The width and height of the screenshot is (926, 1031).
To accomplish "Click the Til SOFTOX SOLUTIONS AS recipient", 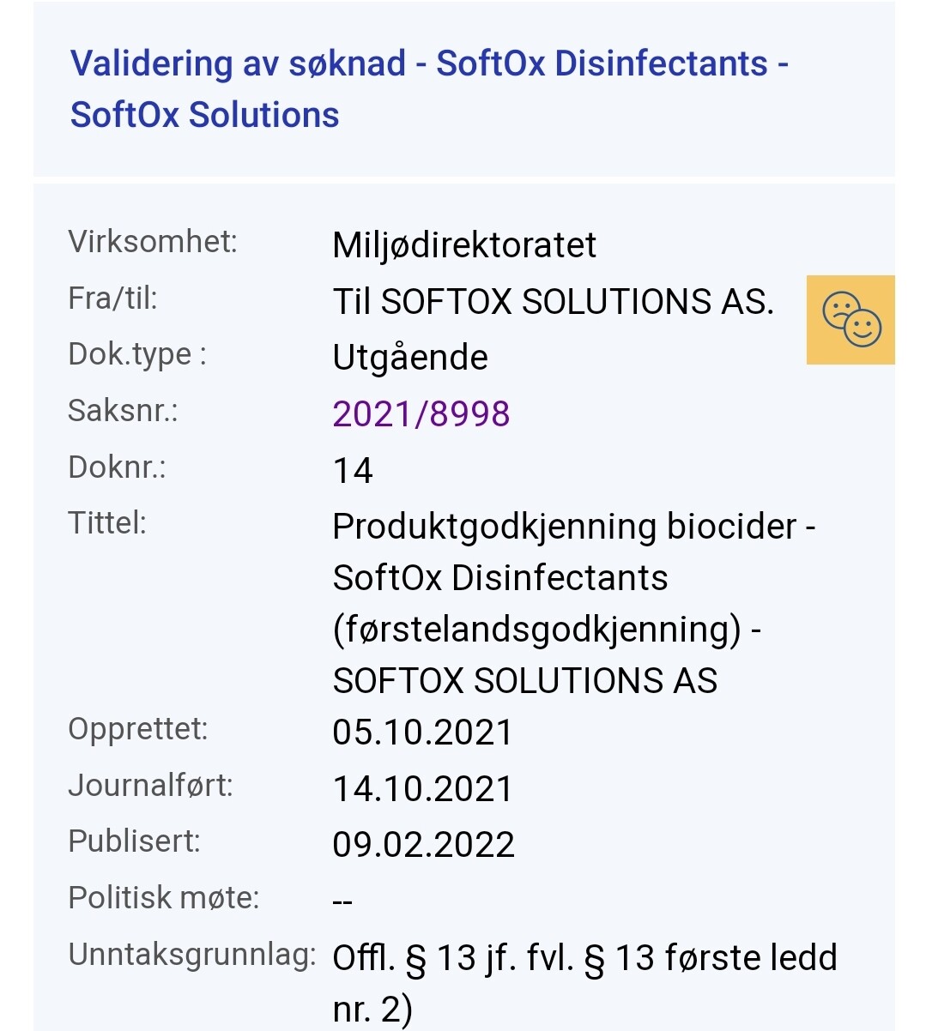I will 554,302.
